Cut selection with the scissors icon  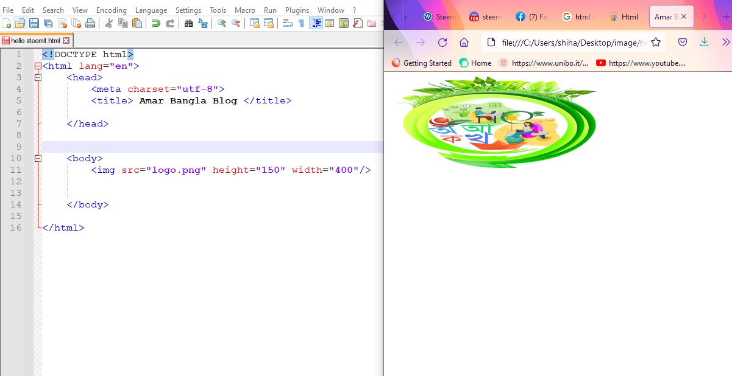[x=109, y=23]
